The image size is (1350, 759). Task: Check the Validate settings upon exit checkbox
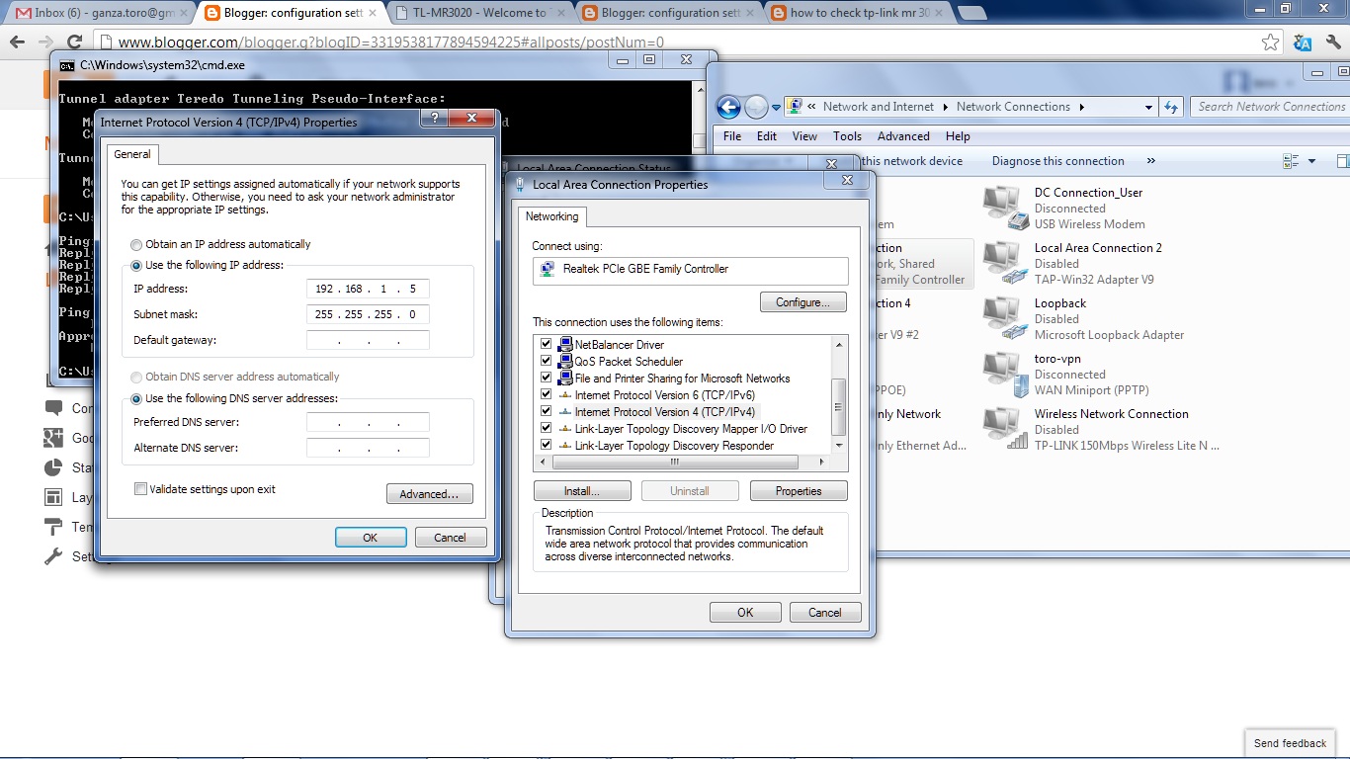tap(140, 488)
